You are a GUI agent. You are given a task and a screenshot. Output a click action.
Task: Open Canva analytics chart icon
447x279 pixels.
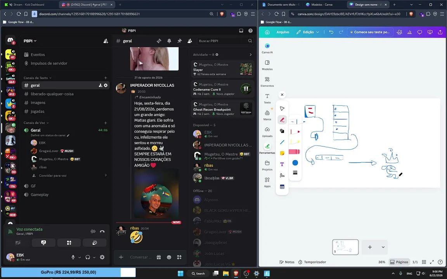409,32
